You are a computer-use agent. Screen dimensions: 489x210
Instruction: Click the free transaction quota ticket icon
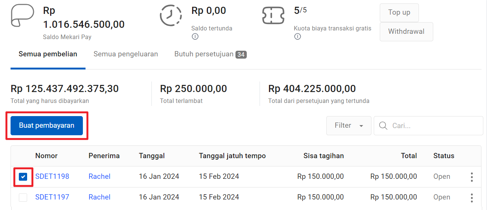[273, 16]
